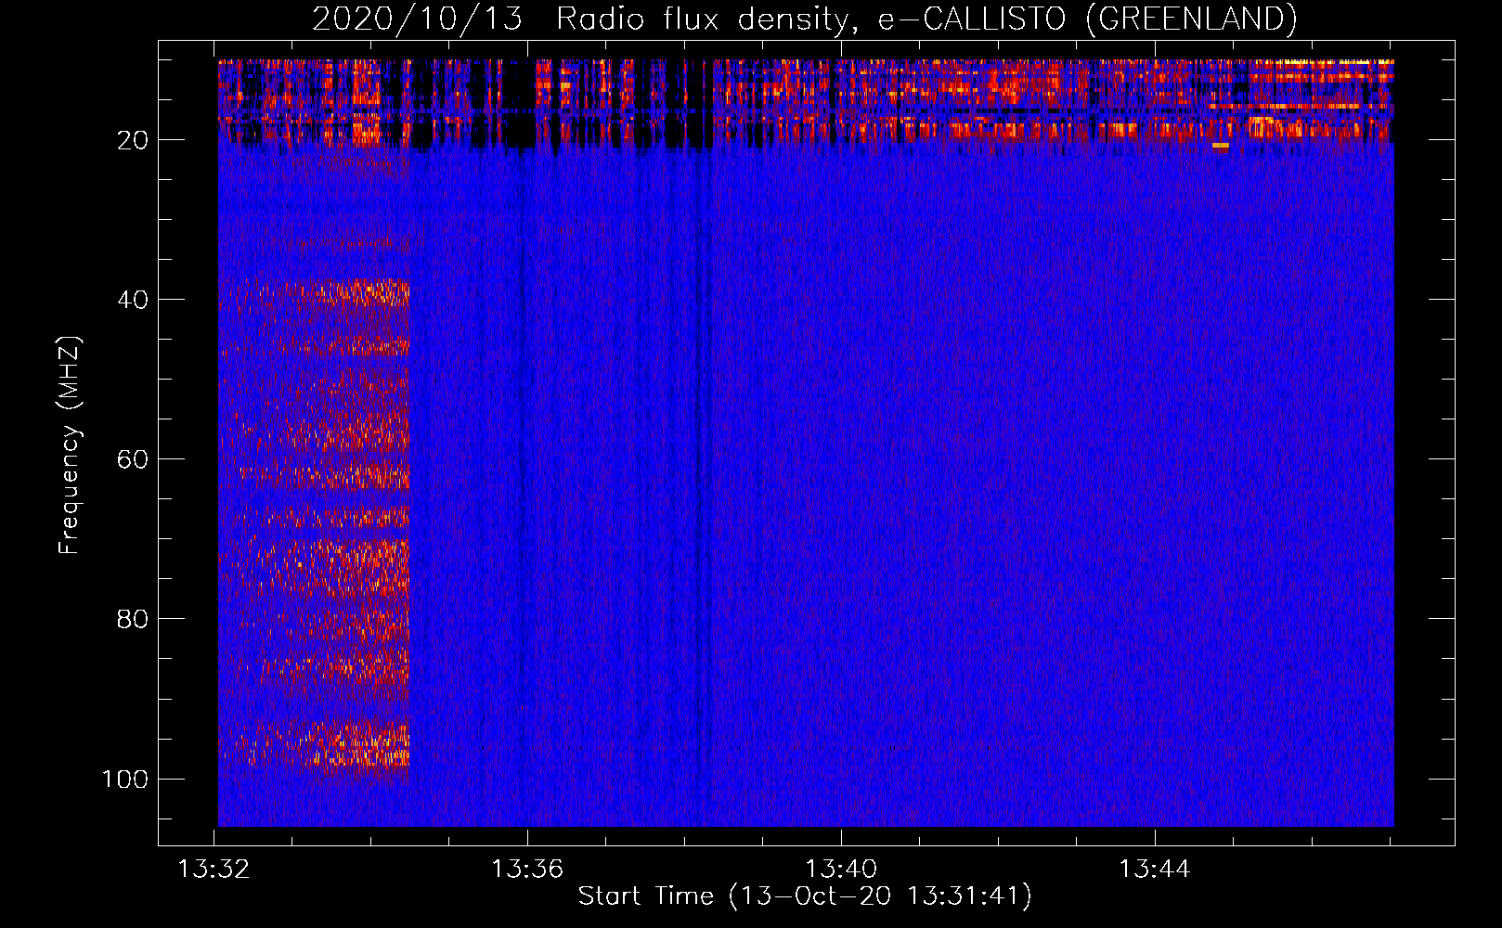The width and height of the screenshot is (1502, 928).
Task: Click the plot title 'Radio flux density, e-CALLISTO (GREENLAND)'
Action: coord(926,19)
